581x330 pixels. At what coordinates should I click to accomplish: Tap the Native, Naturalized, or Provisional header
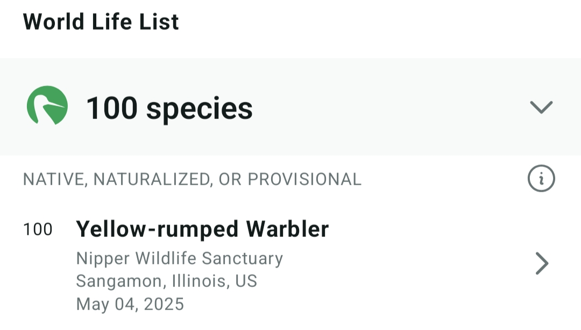(192, 179)
